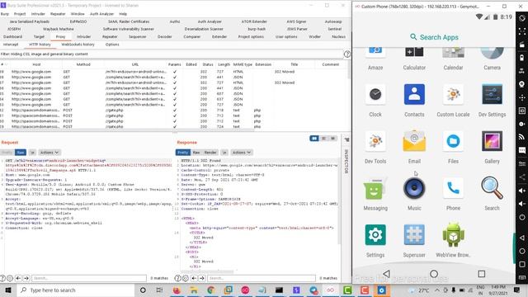Launch the Dev Tools app
The height and width of the screenshot is (297, 528).
pyautogui.click(x=375, y=148)
